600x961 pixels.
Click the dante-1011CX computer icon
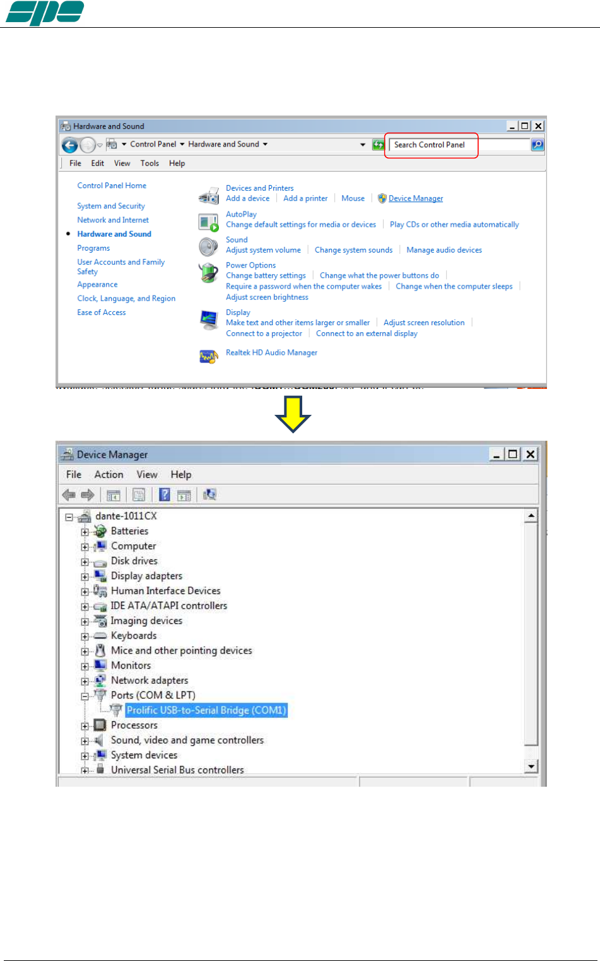(85, 516)
